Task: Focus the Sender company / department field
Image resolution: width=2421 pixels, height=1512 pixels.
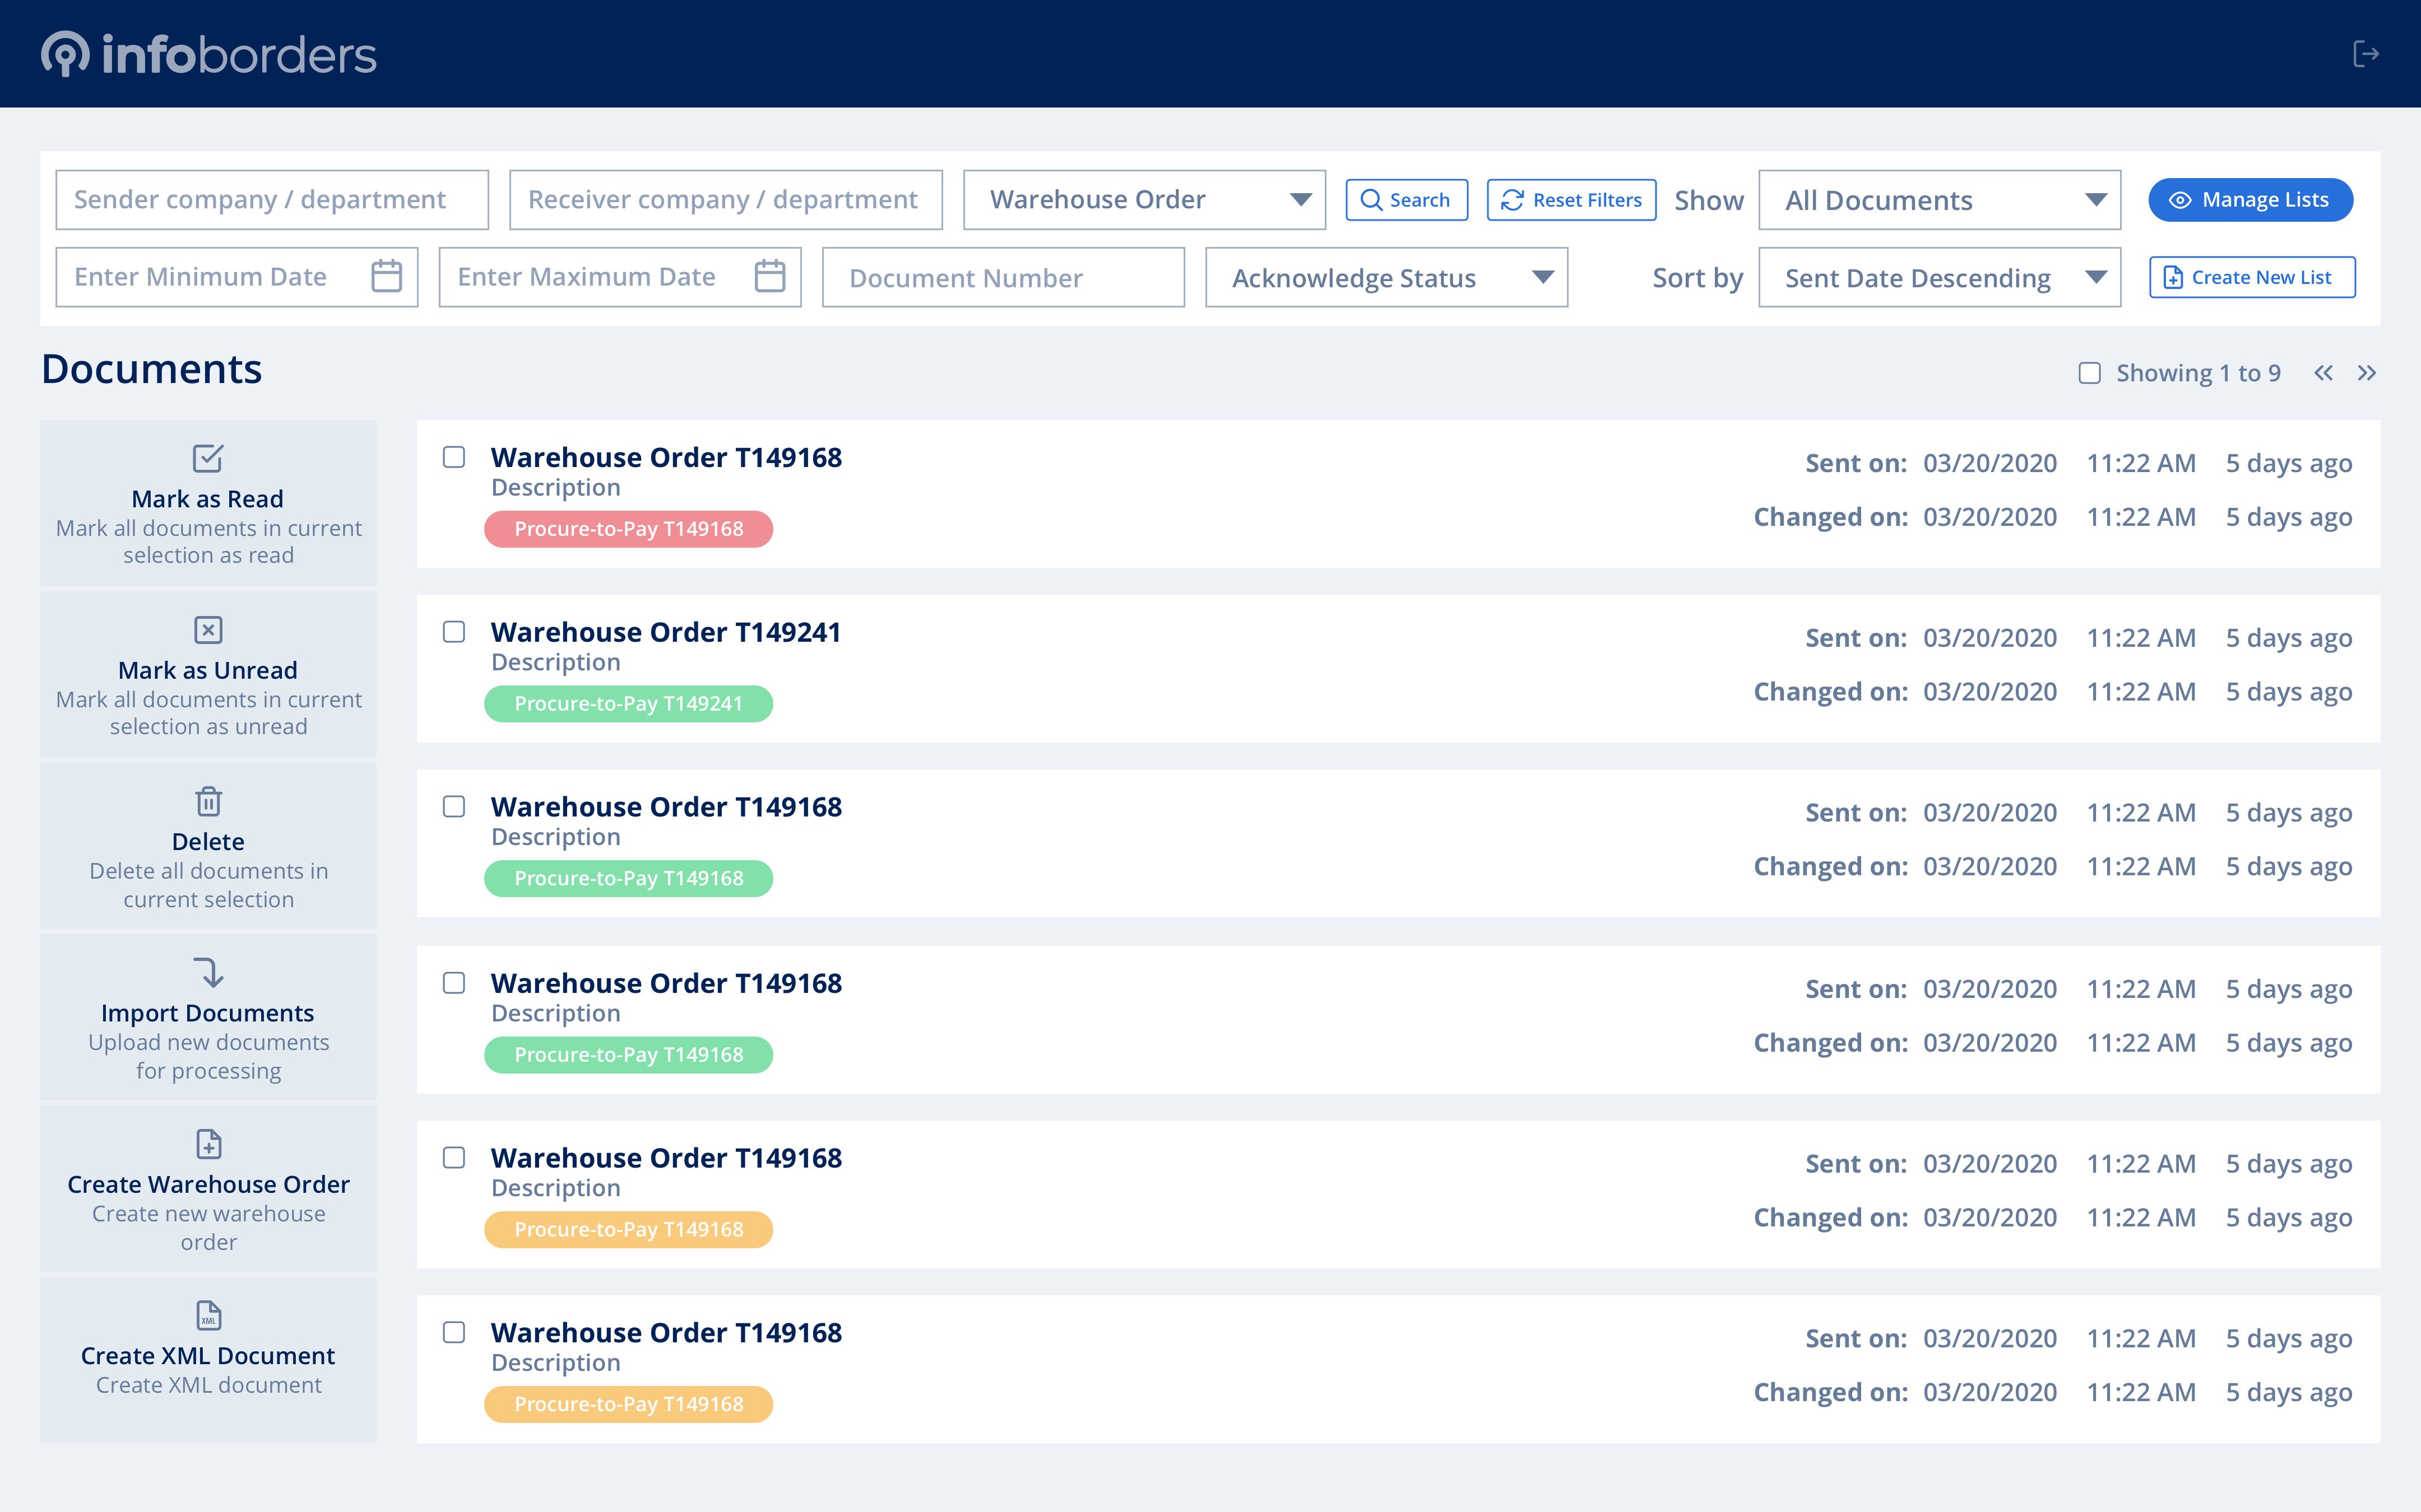Action: pyautogui.click(x=272, y=200)
